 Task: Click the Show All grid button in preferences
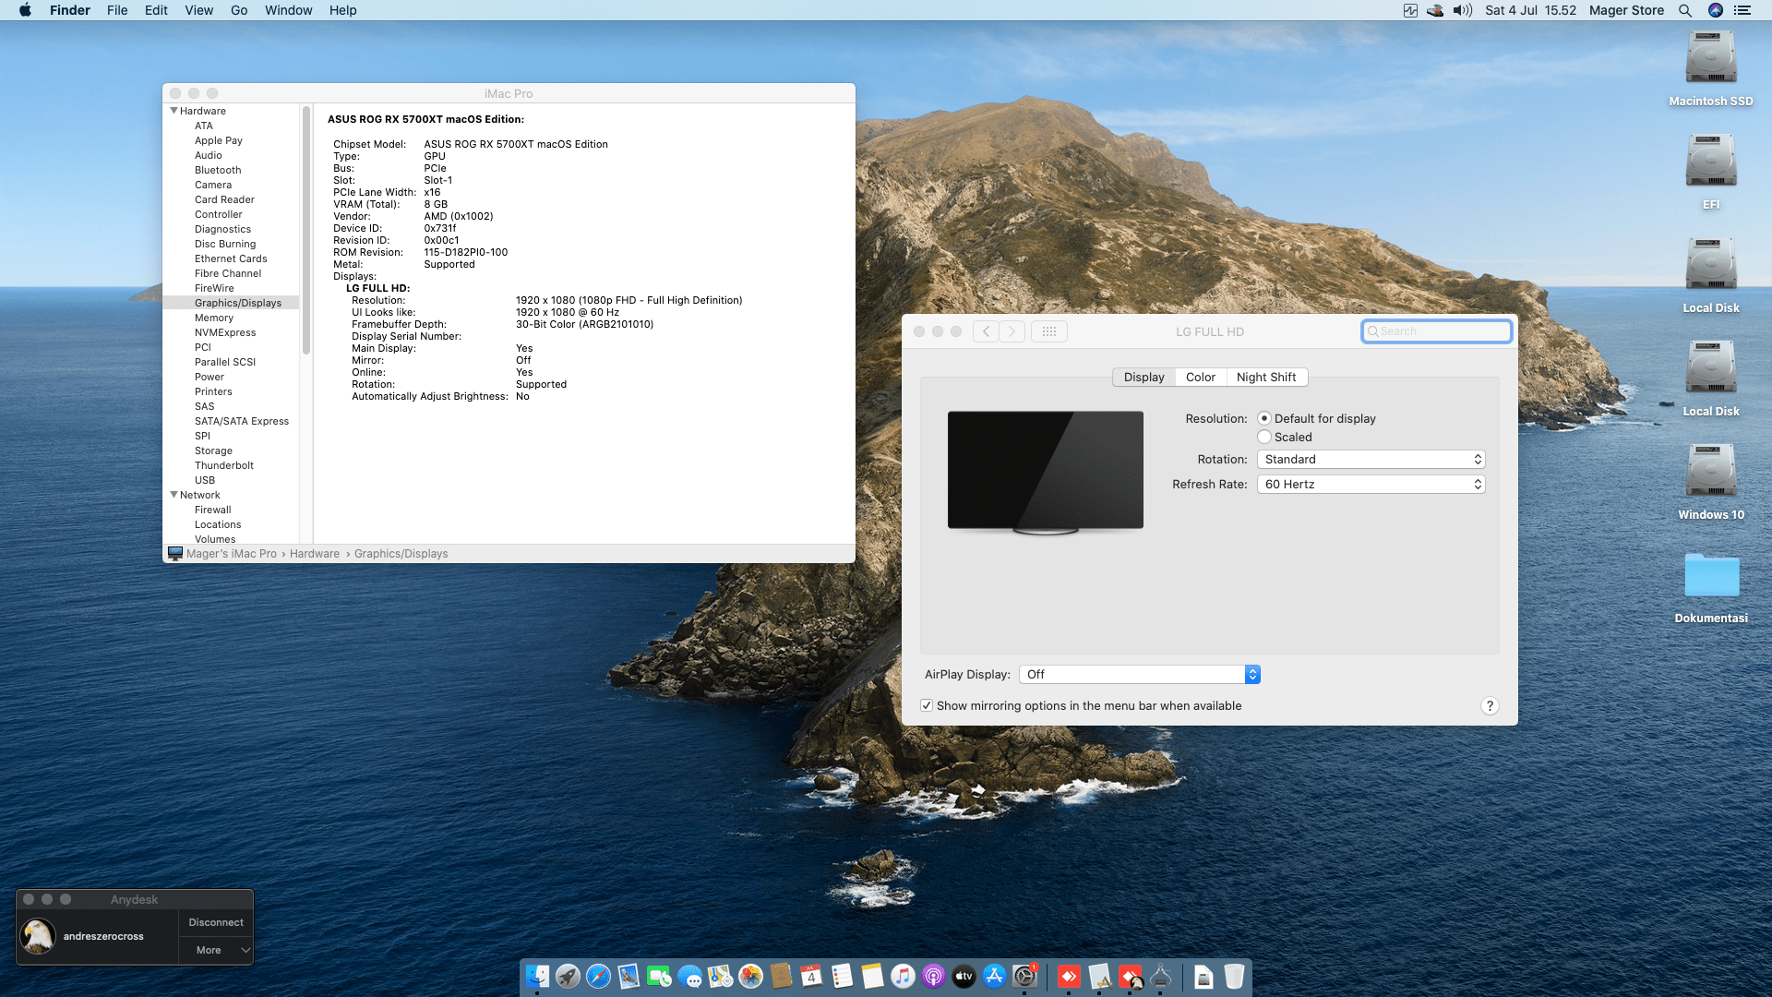1049,331
